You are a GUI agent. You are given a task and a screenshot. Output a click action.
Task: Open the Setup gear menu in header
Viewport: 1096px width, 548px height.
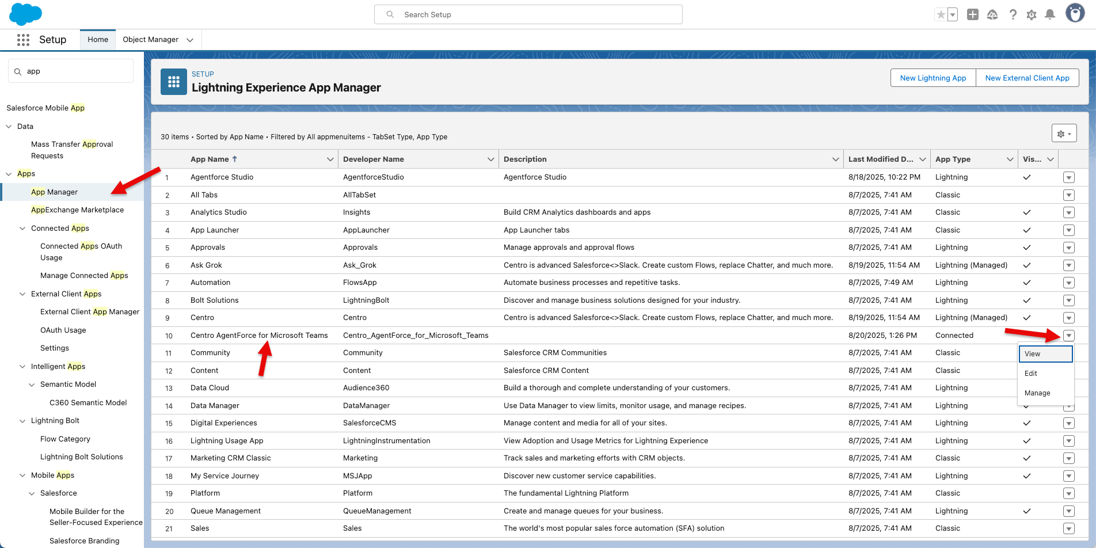pyautogui.click(x=1032, y=14)
